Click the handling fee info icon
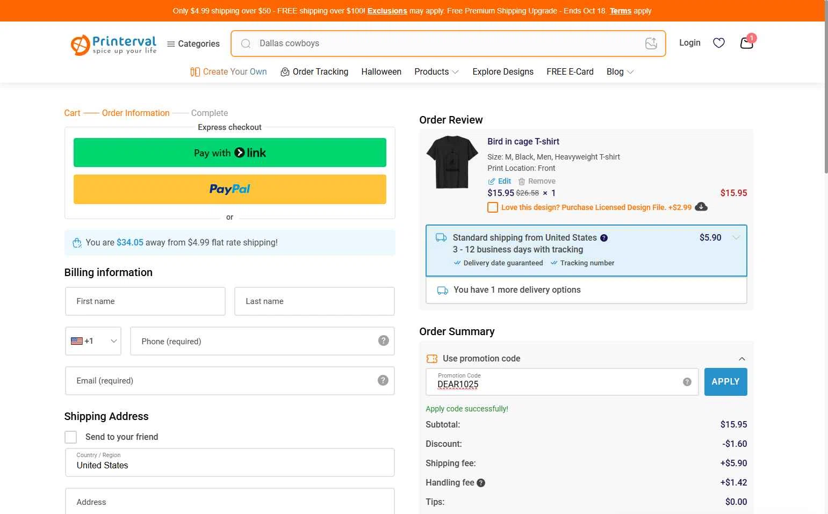 coord(481,483)
